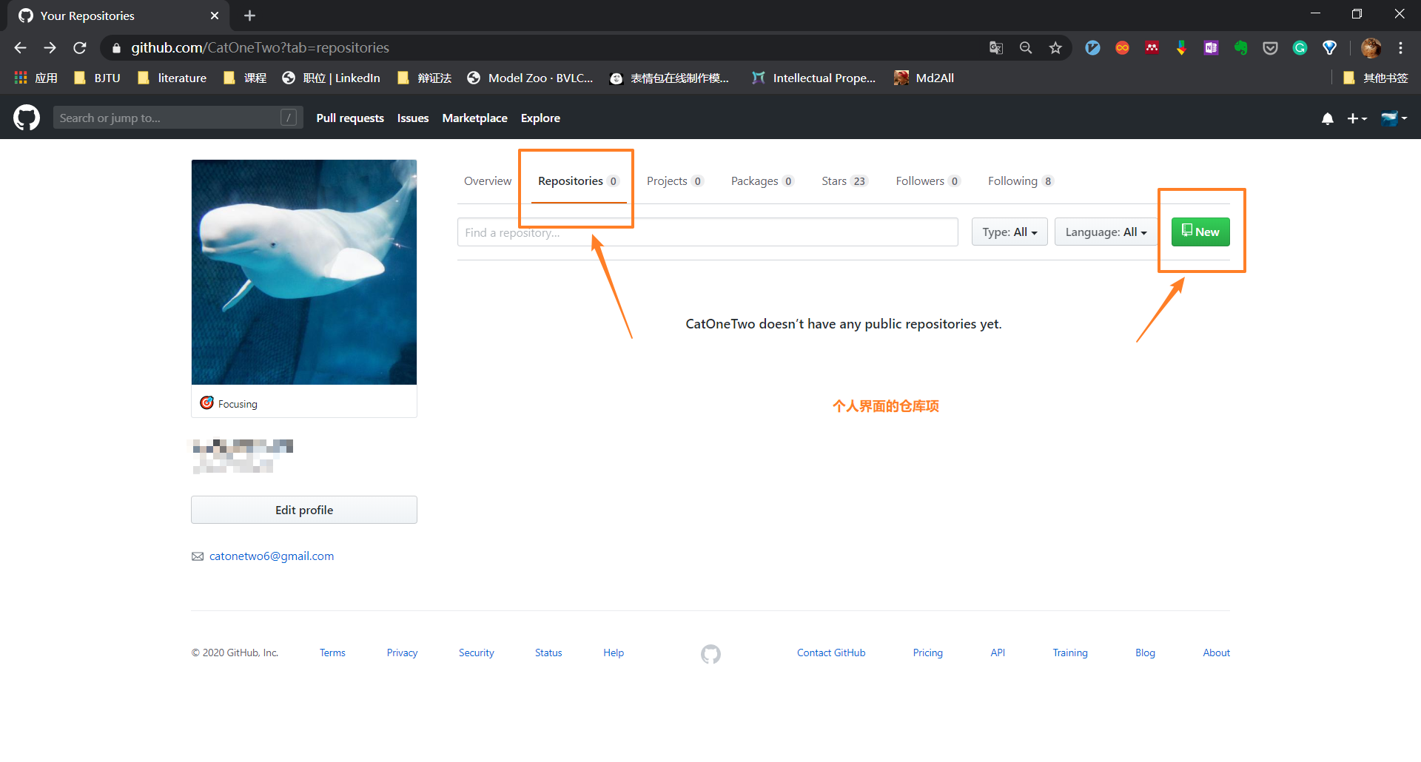Click the address bar URL
1421x762 pixels.
[261, 47]
